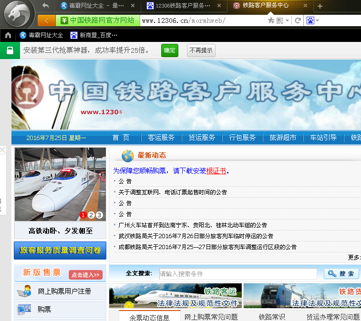Viewport: 361px width, 321px height.
Task: Open 关于调整互联网、电话订票起售时间的公告
Action: pos(173,192)
